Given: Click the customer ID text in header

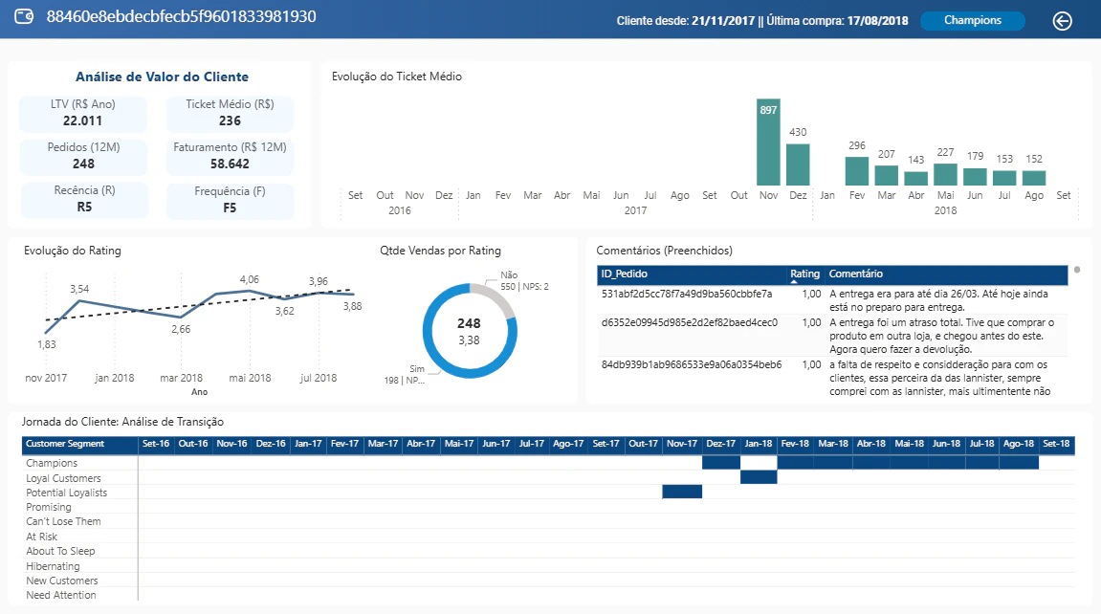Looking at the screenshot, I should point(181,16).
